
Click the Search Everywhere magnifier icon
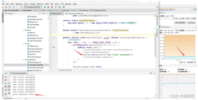tap(157, 7)
